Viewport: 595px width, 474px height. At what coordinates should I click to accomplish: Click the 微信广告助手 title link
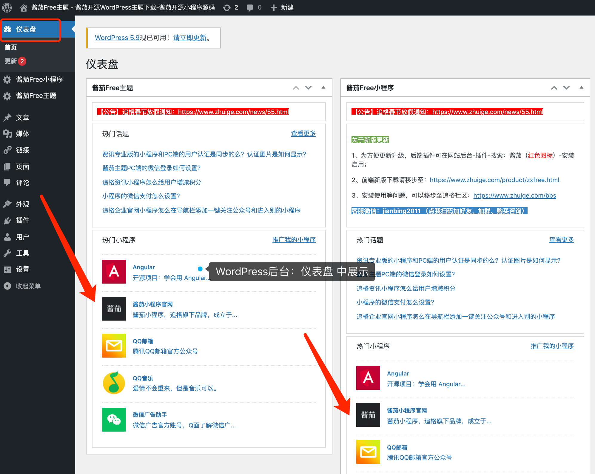click(150, 415)
